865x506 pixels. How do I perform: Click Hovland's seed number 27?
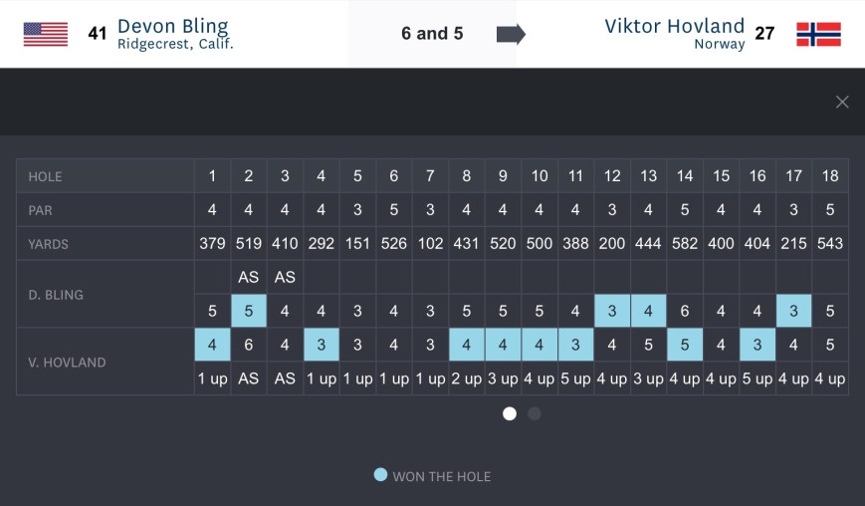pos(764,34)
